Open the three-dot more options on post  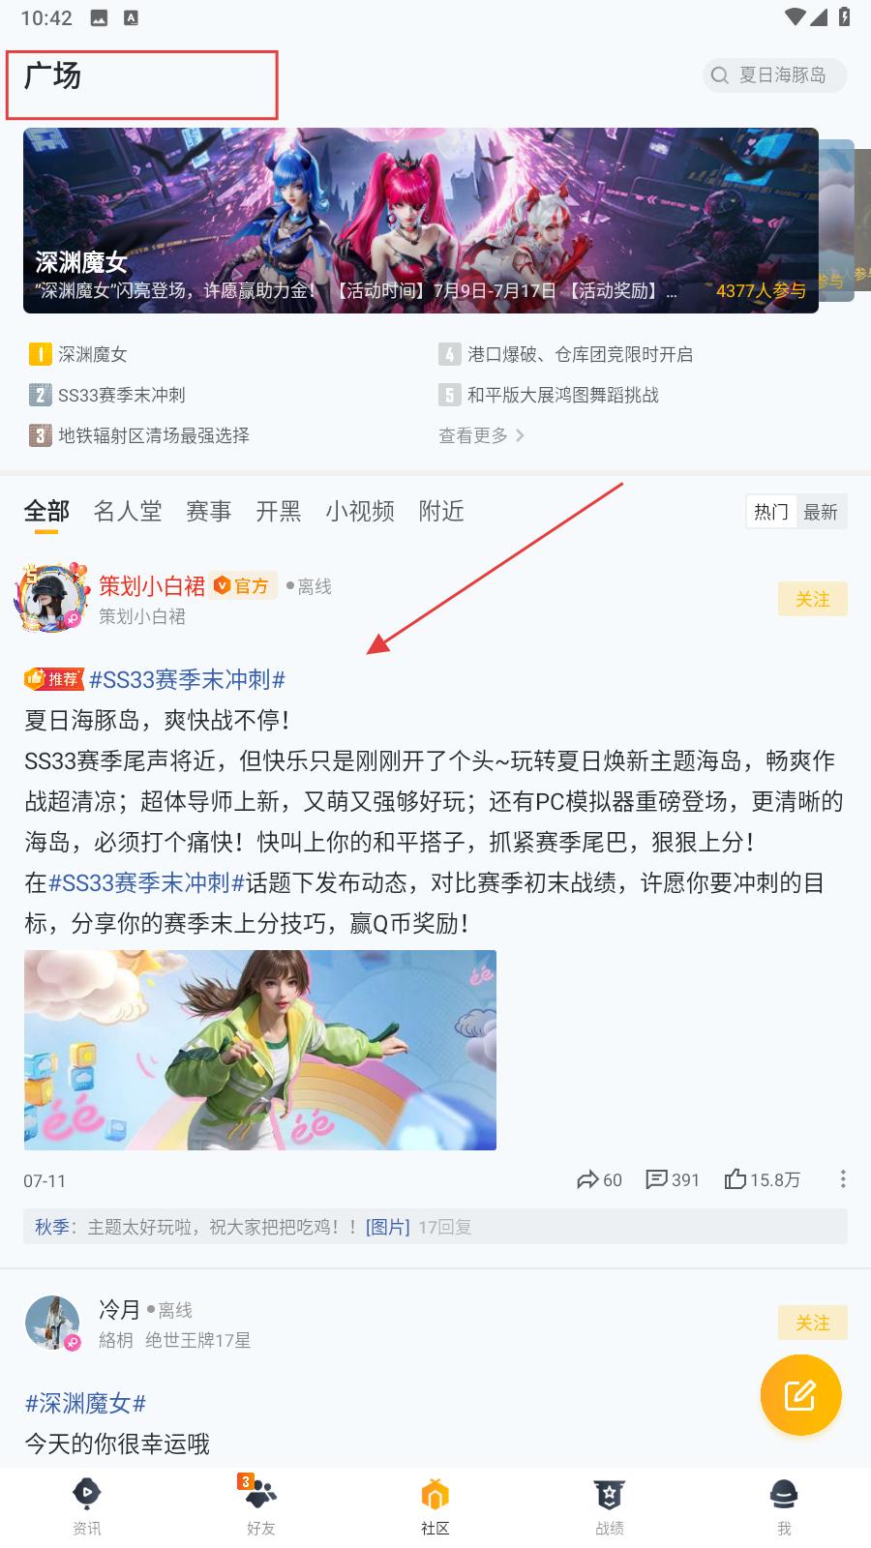coord(843,1178)
